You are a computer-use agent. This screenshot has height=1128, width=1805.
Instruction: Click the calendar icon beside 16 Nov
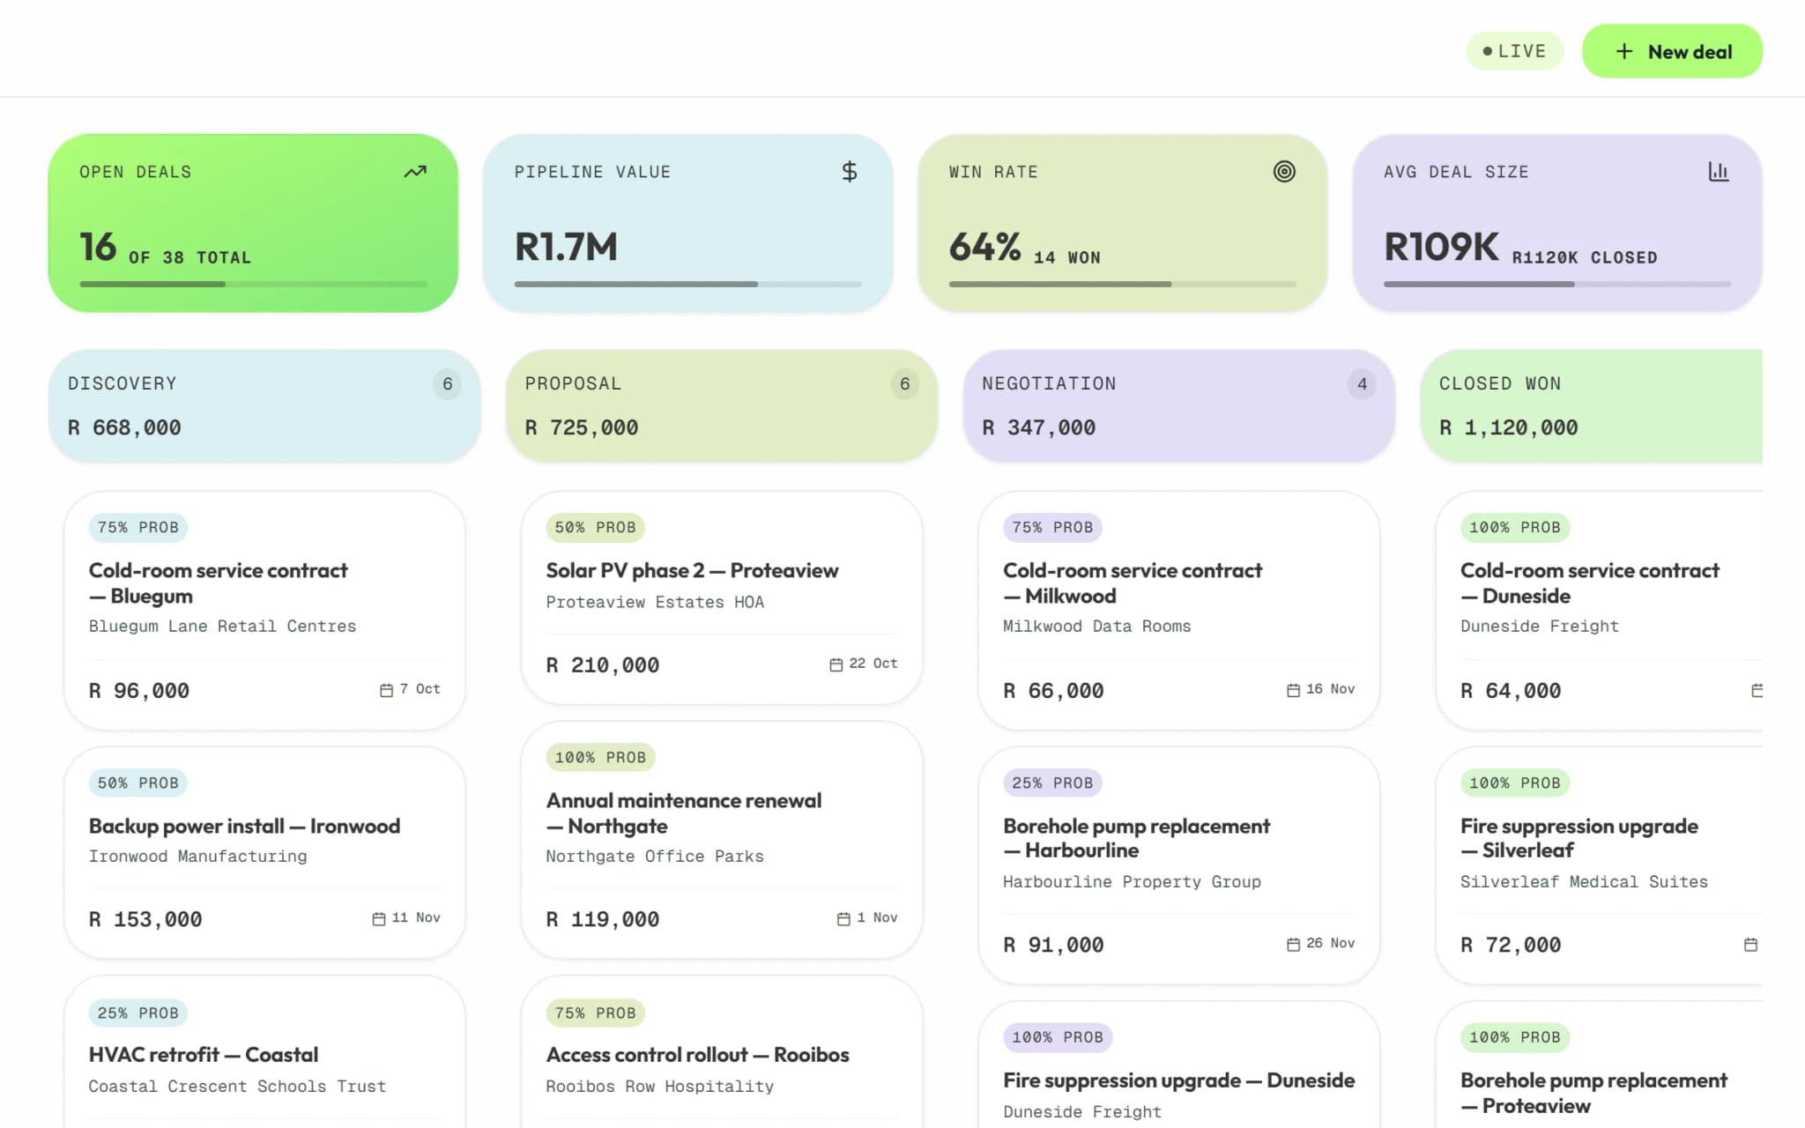[1293, 690]
